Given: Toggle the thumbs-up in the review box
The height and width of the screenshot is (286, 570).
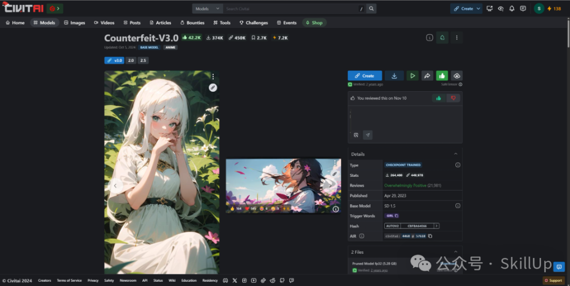Looking at the screenshot, I should tap(439, 98).
